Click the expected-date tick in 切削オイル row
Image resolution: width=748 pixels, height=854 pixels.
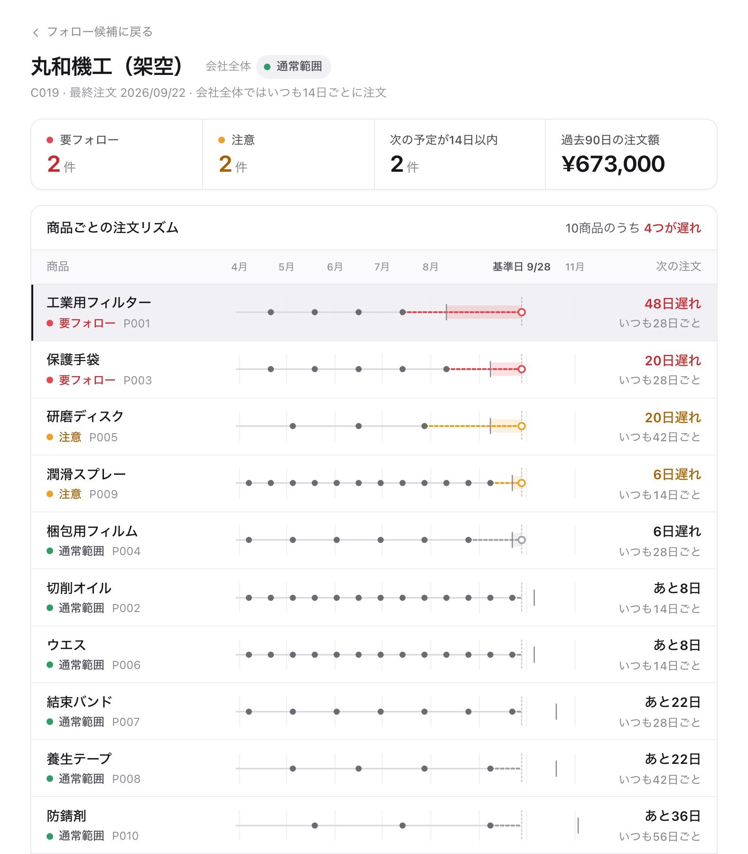pos(534,598)
